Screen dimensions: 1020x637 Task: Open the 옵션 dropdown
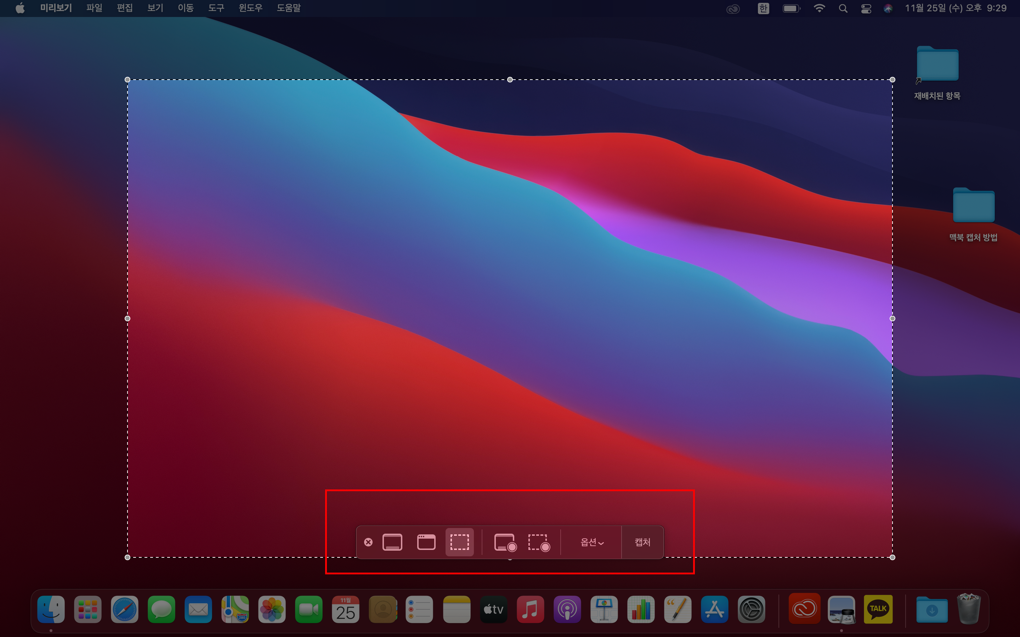(592, 542)
